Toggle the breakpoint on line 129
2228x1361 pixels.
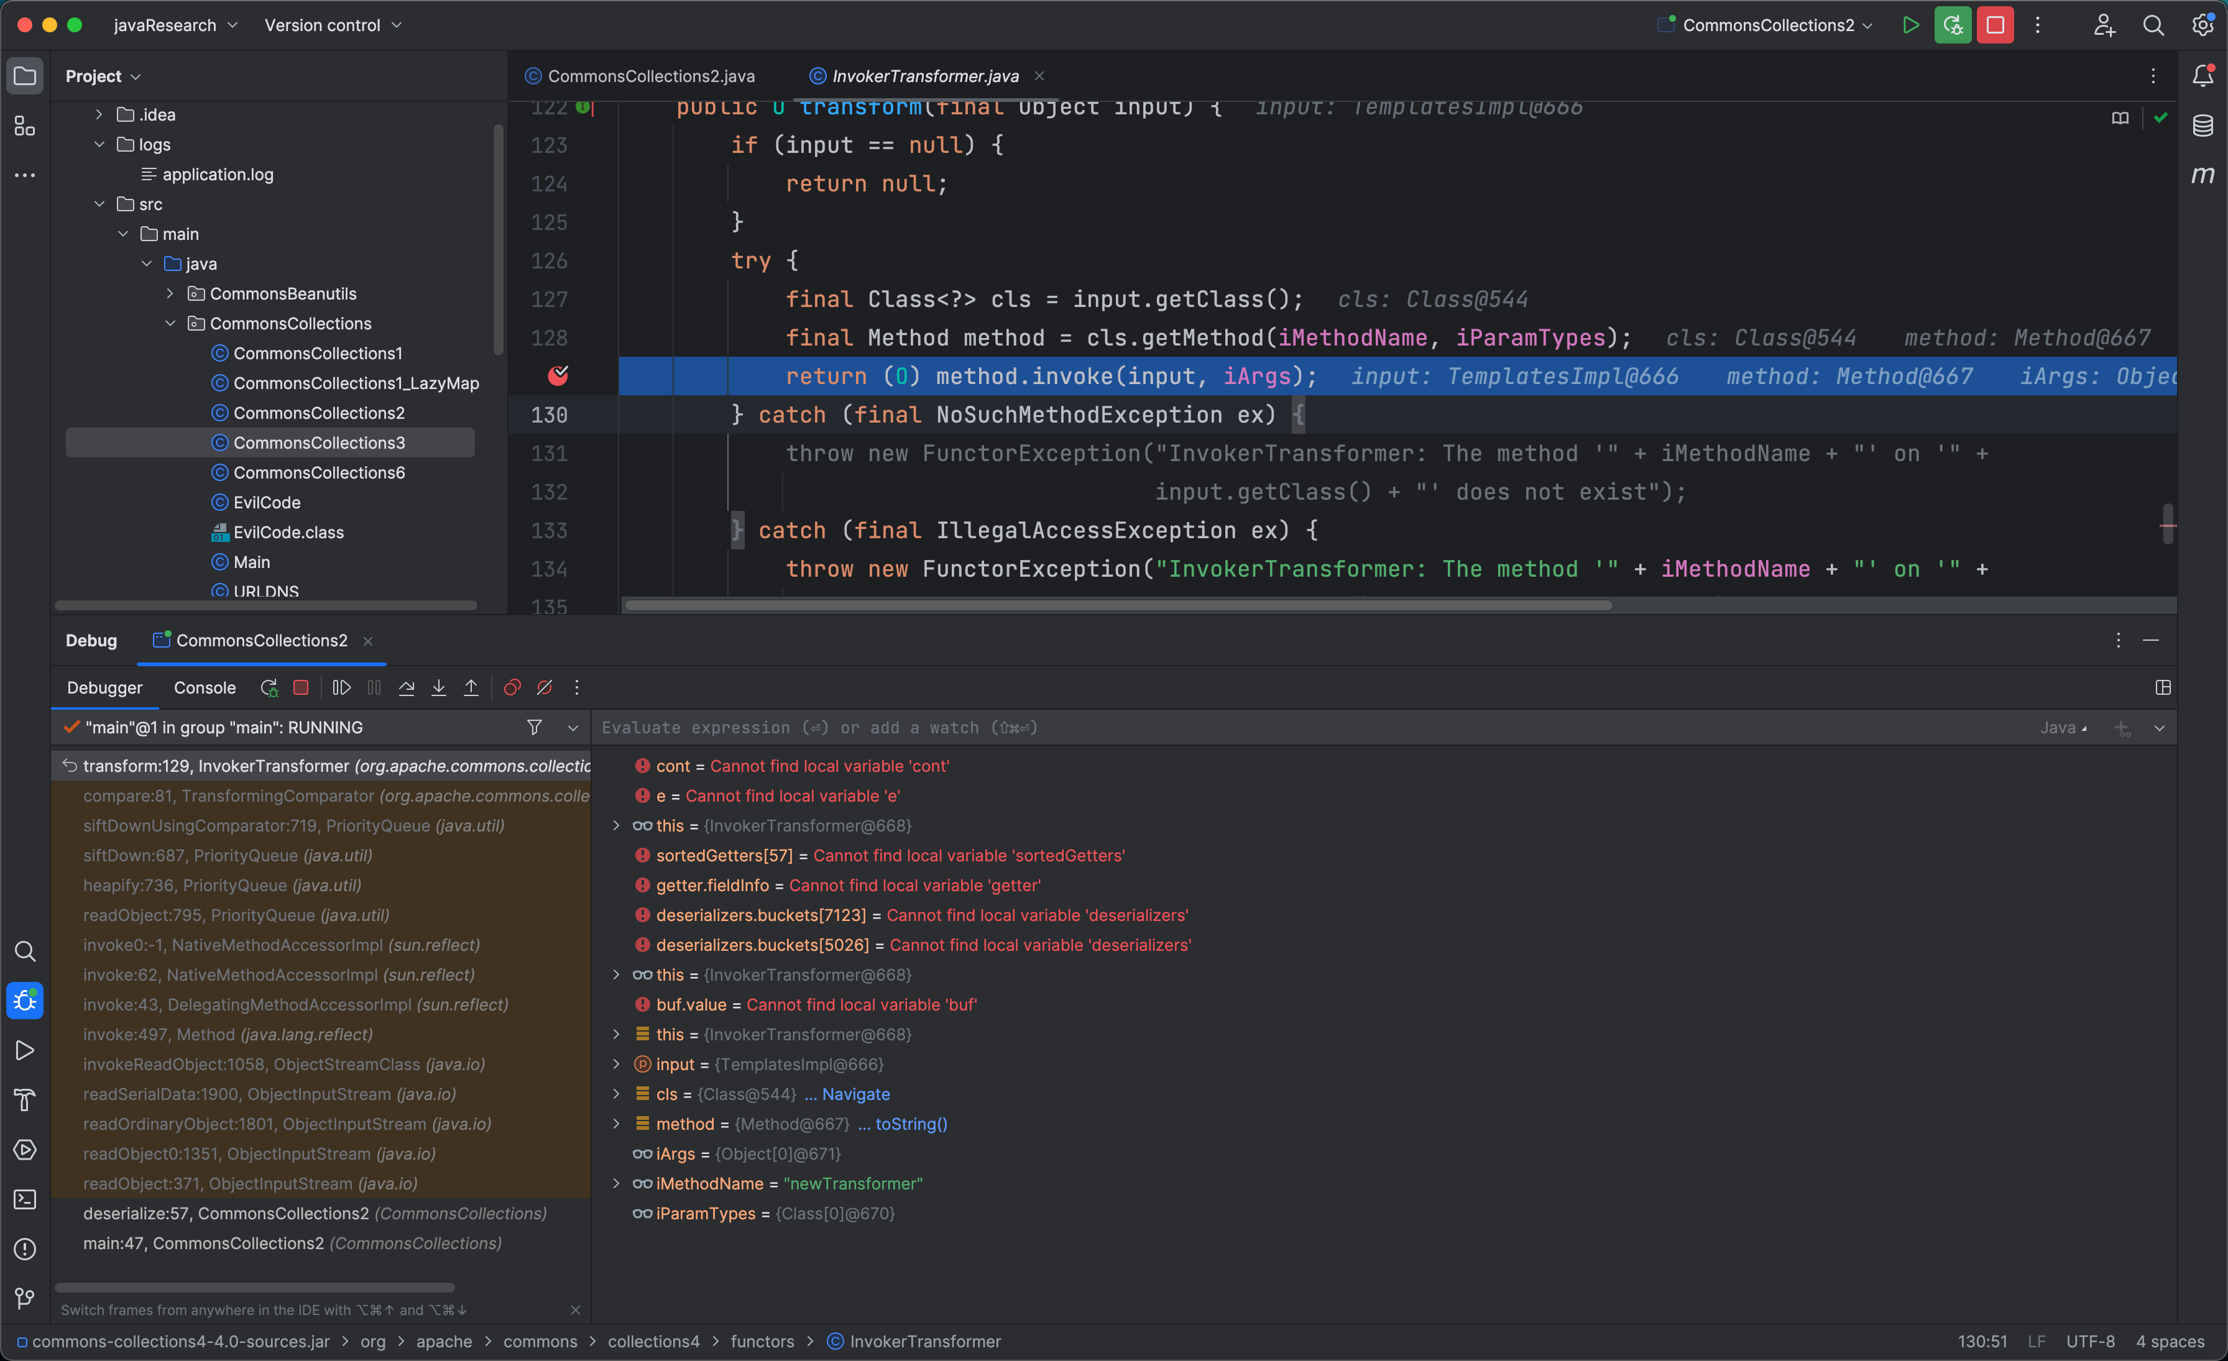click(558, 376)
